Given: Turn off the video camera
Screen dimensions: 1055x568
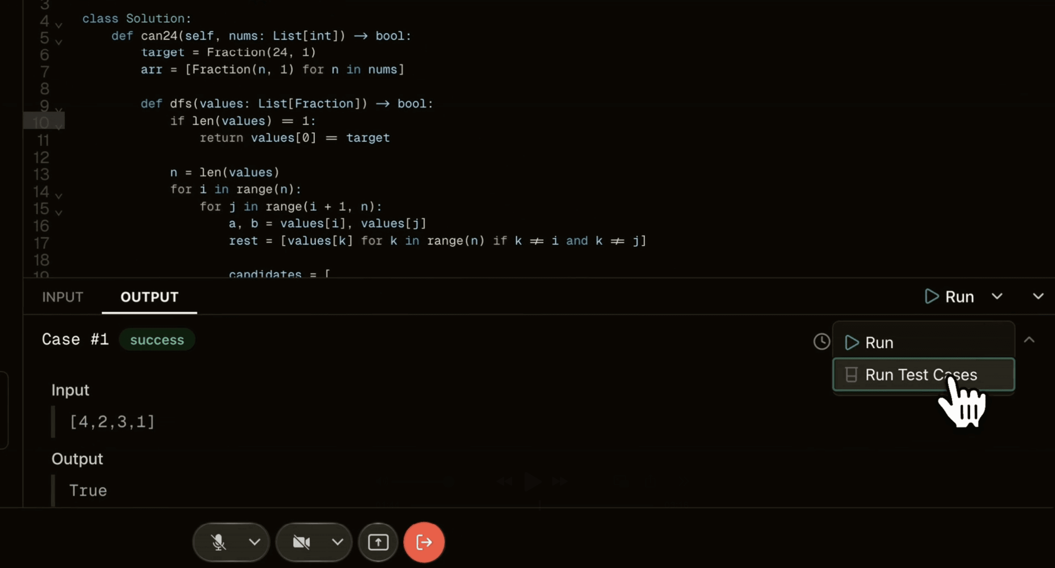Looking at the screenshot, I should (x=302, y=542).
